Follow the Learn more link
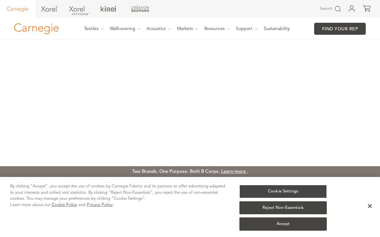This screenshot has height=237, width=380. (234, 171)
